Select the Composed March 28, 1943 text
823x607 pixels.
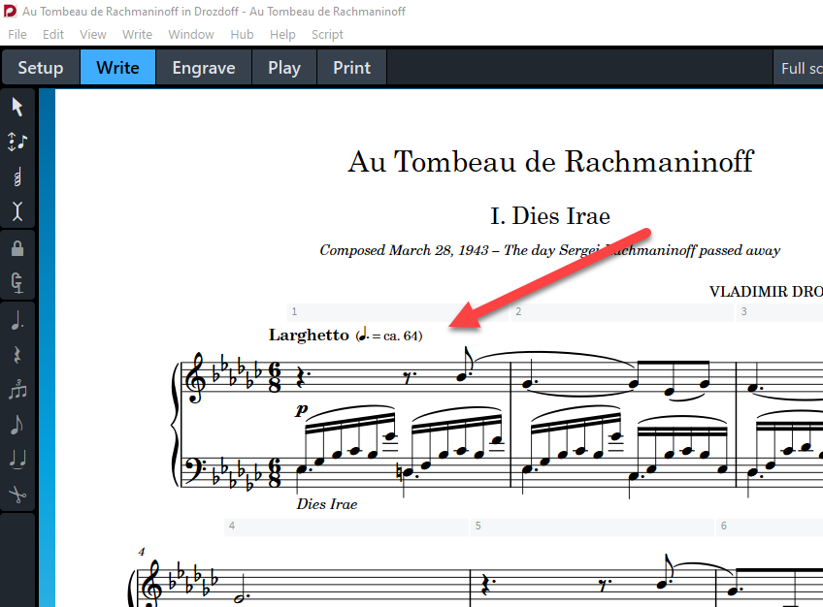pos(550,250)
